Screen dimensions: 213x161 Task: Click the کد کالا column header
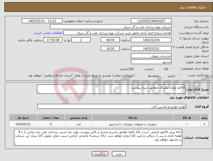click(x=187, y=118)
